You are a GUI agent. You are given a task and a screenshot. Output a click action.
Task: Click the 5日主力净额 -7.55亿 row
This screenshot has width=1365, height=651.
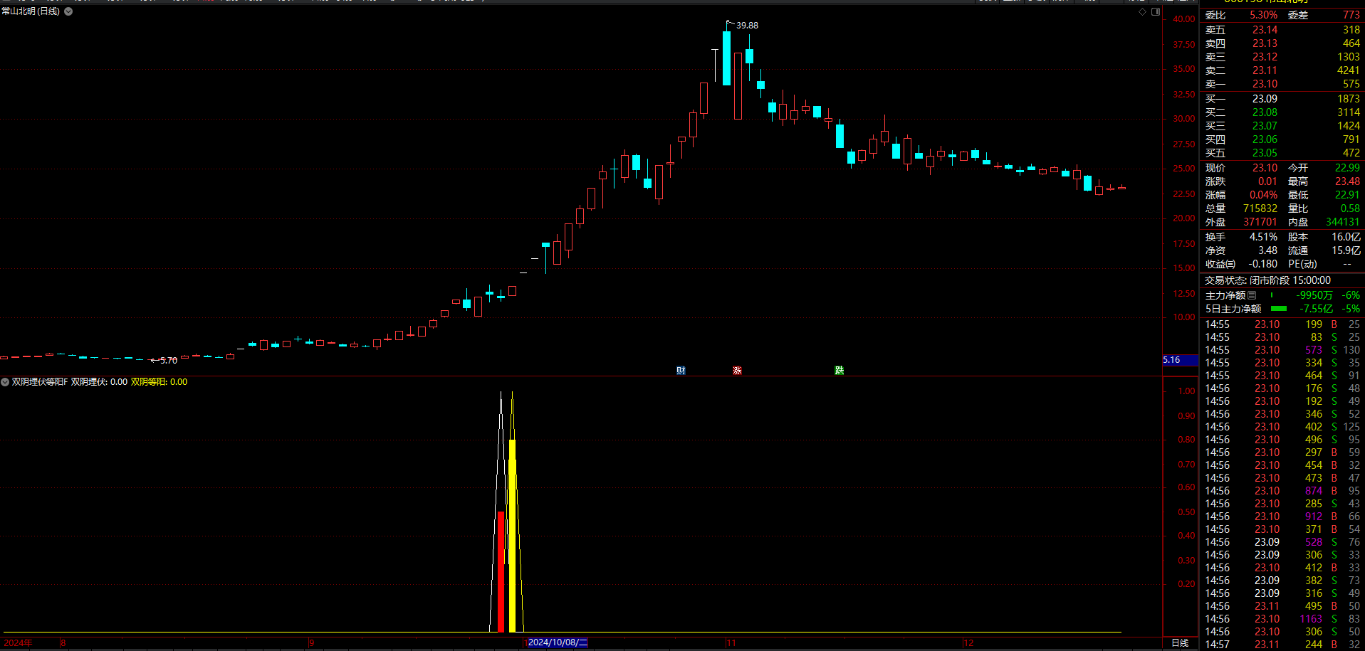point(1282,309)
